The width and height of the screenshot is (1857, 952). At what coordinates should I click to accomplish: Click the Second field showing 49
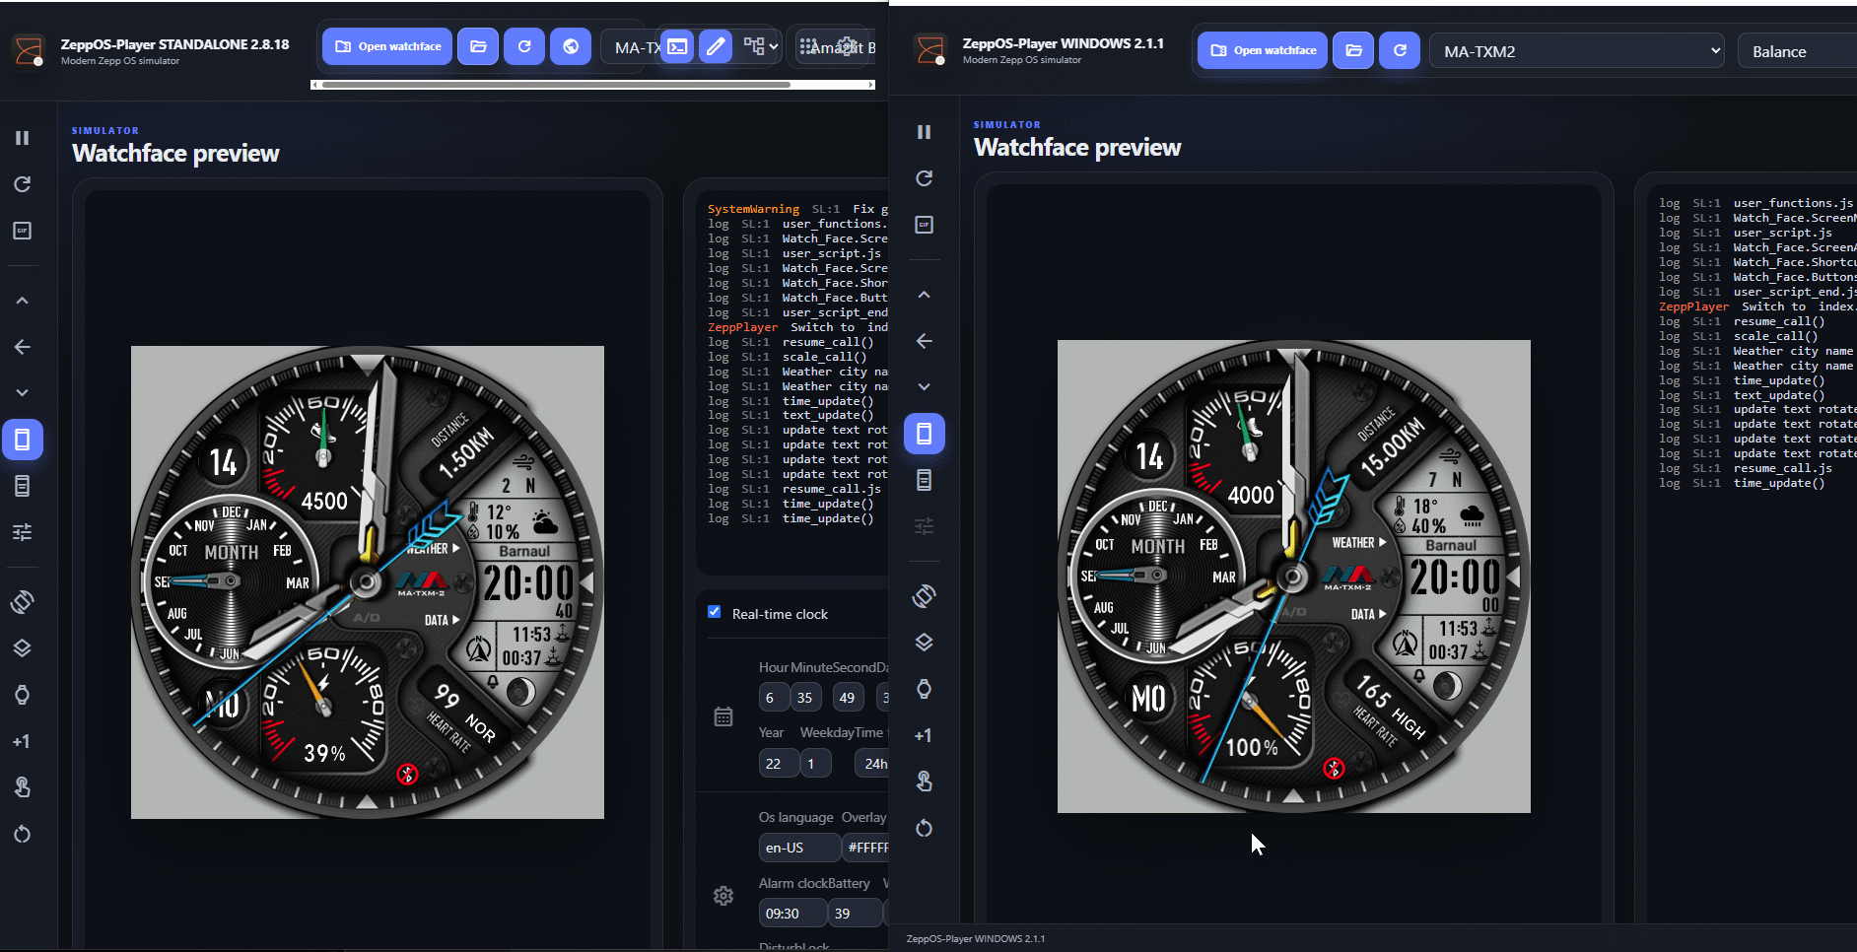(848, 698)
